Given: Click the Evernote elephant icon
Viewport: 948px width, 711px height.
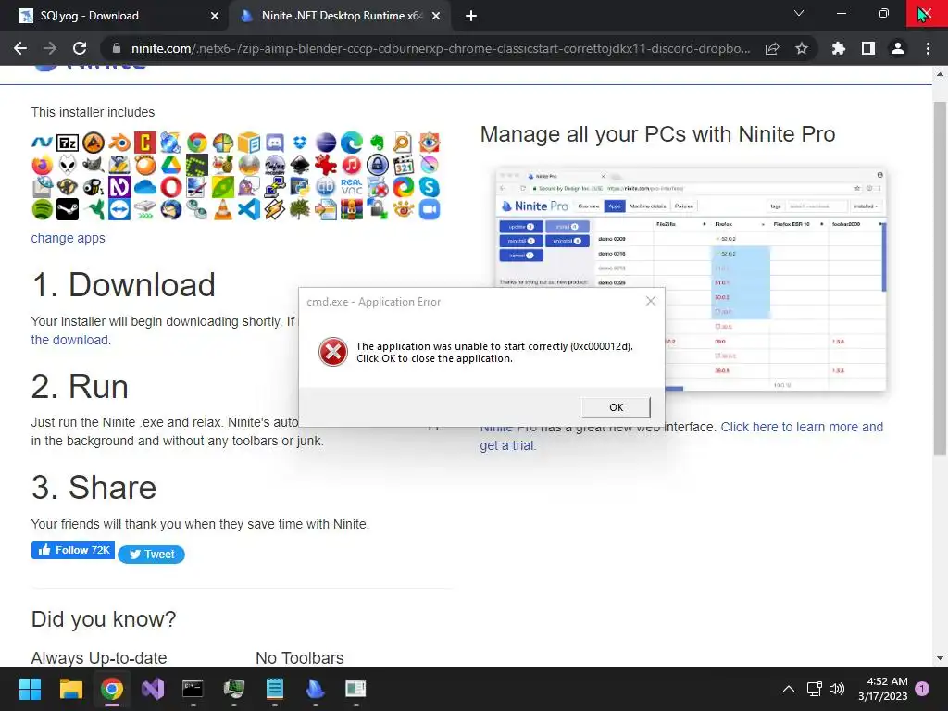Looking at the screenshot, I should (x=378, y=143).
